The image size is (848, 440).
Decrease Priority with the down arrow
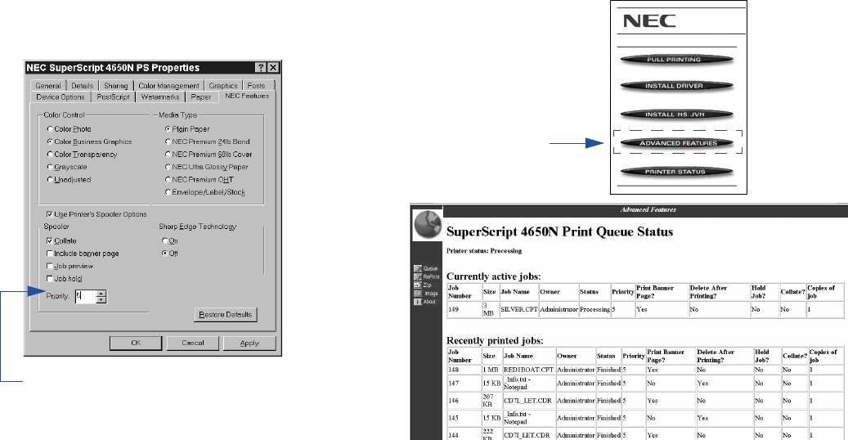(101, 300)
